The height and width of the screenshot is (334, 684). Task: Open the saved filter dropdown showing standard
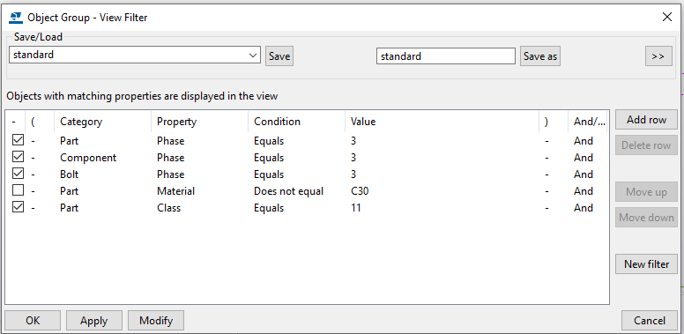pos(135,55)
